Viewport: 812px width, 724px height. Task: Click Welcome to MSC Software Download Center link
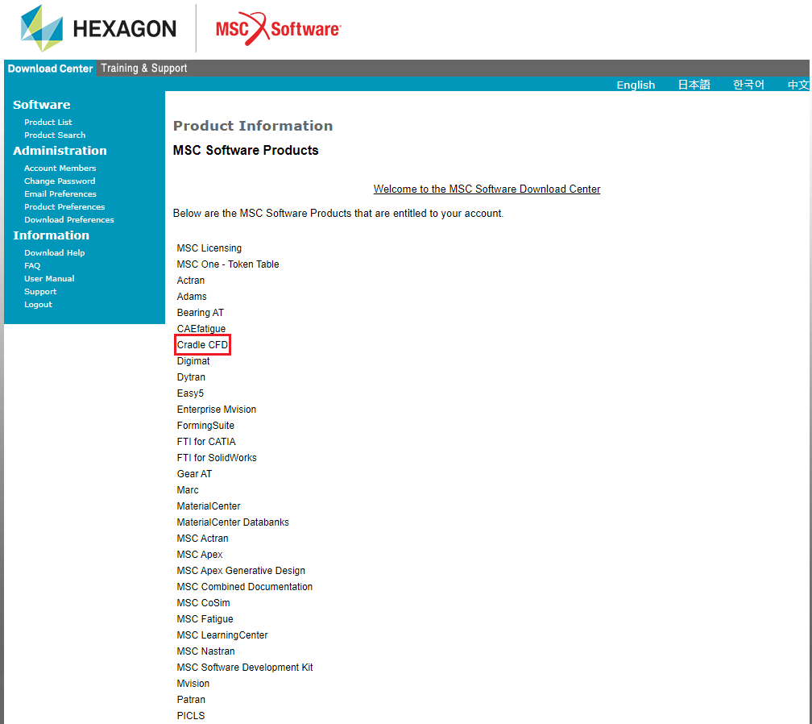(487, 189)
